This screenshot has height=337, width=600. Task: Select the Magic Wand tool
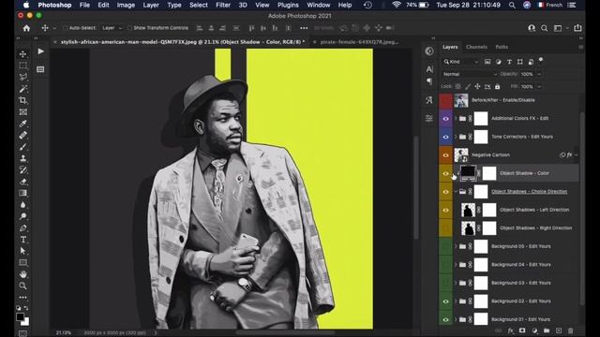tap(22, 89)
